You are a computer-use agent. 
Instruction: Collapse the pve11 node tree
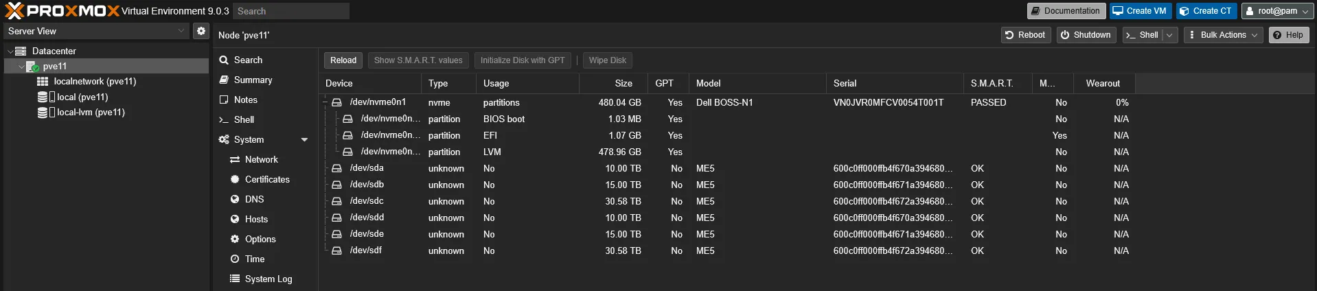point(21,67)
